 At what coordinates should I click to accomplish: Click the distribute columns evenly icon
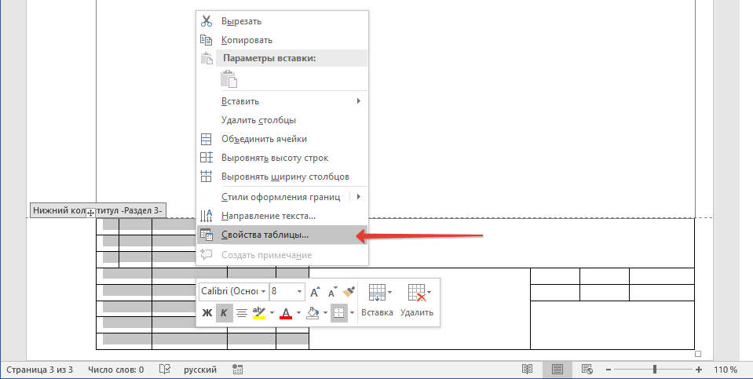206,176
